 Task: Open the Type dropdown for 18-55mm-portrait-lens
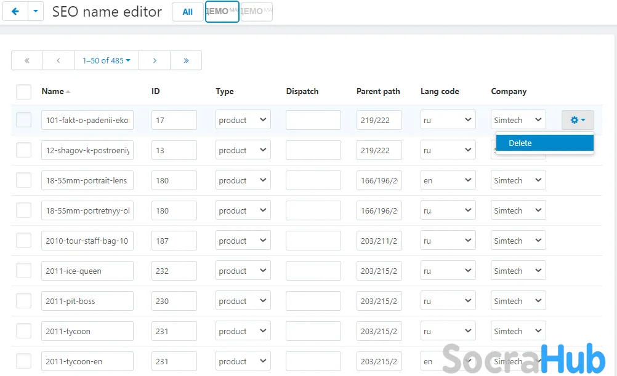pos(243,180)
